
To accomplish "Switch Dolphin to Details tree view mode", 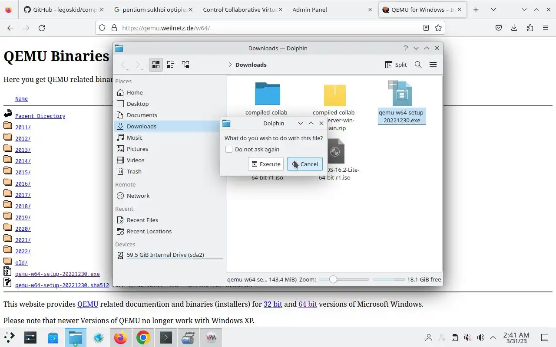I will 185,65.
